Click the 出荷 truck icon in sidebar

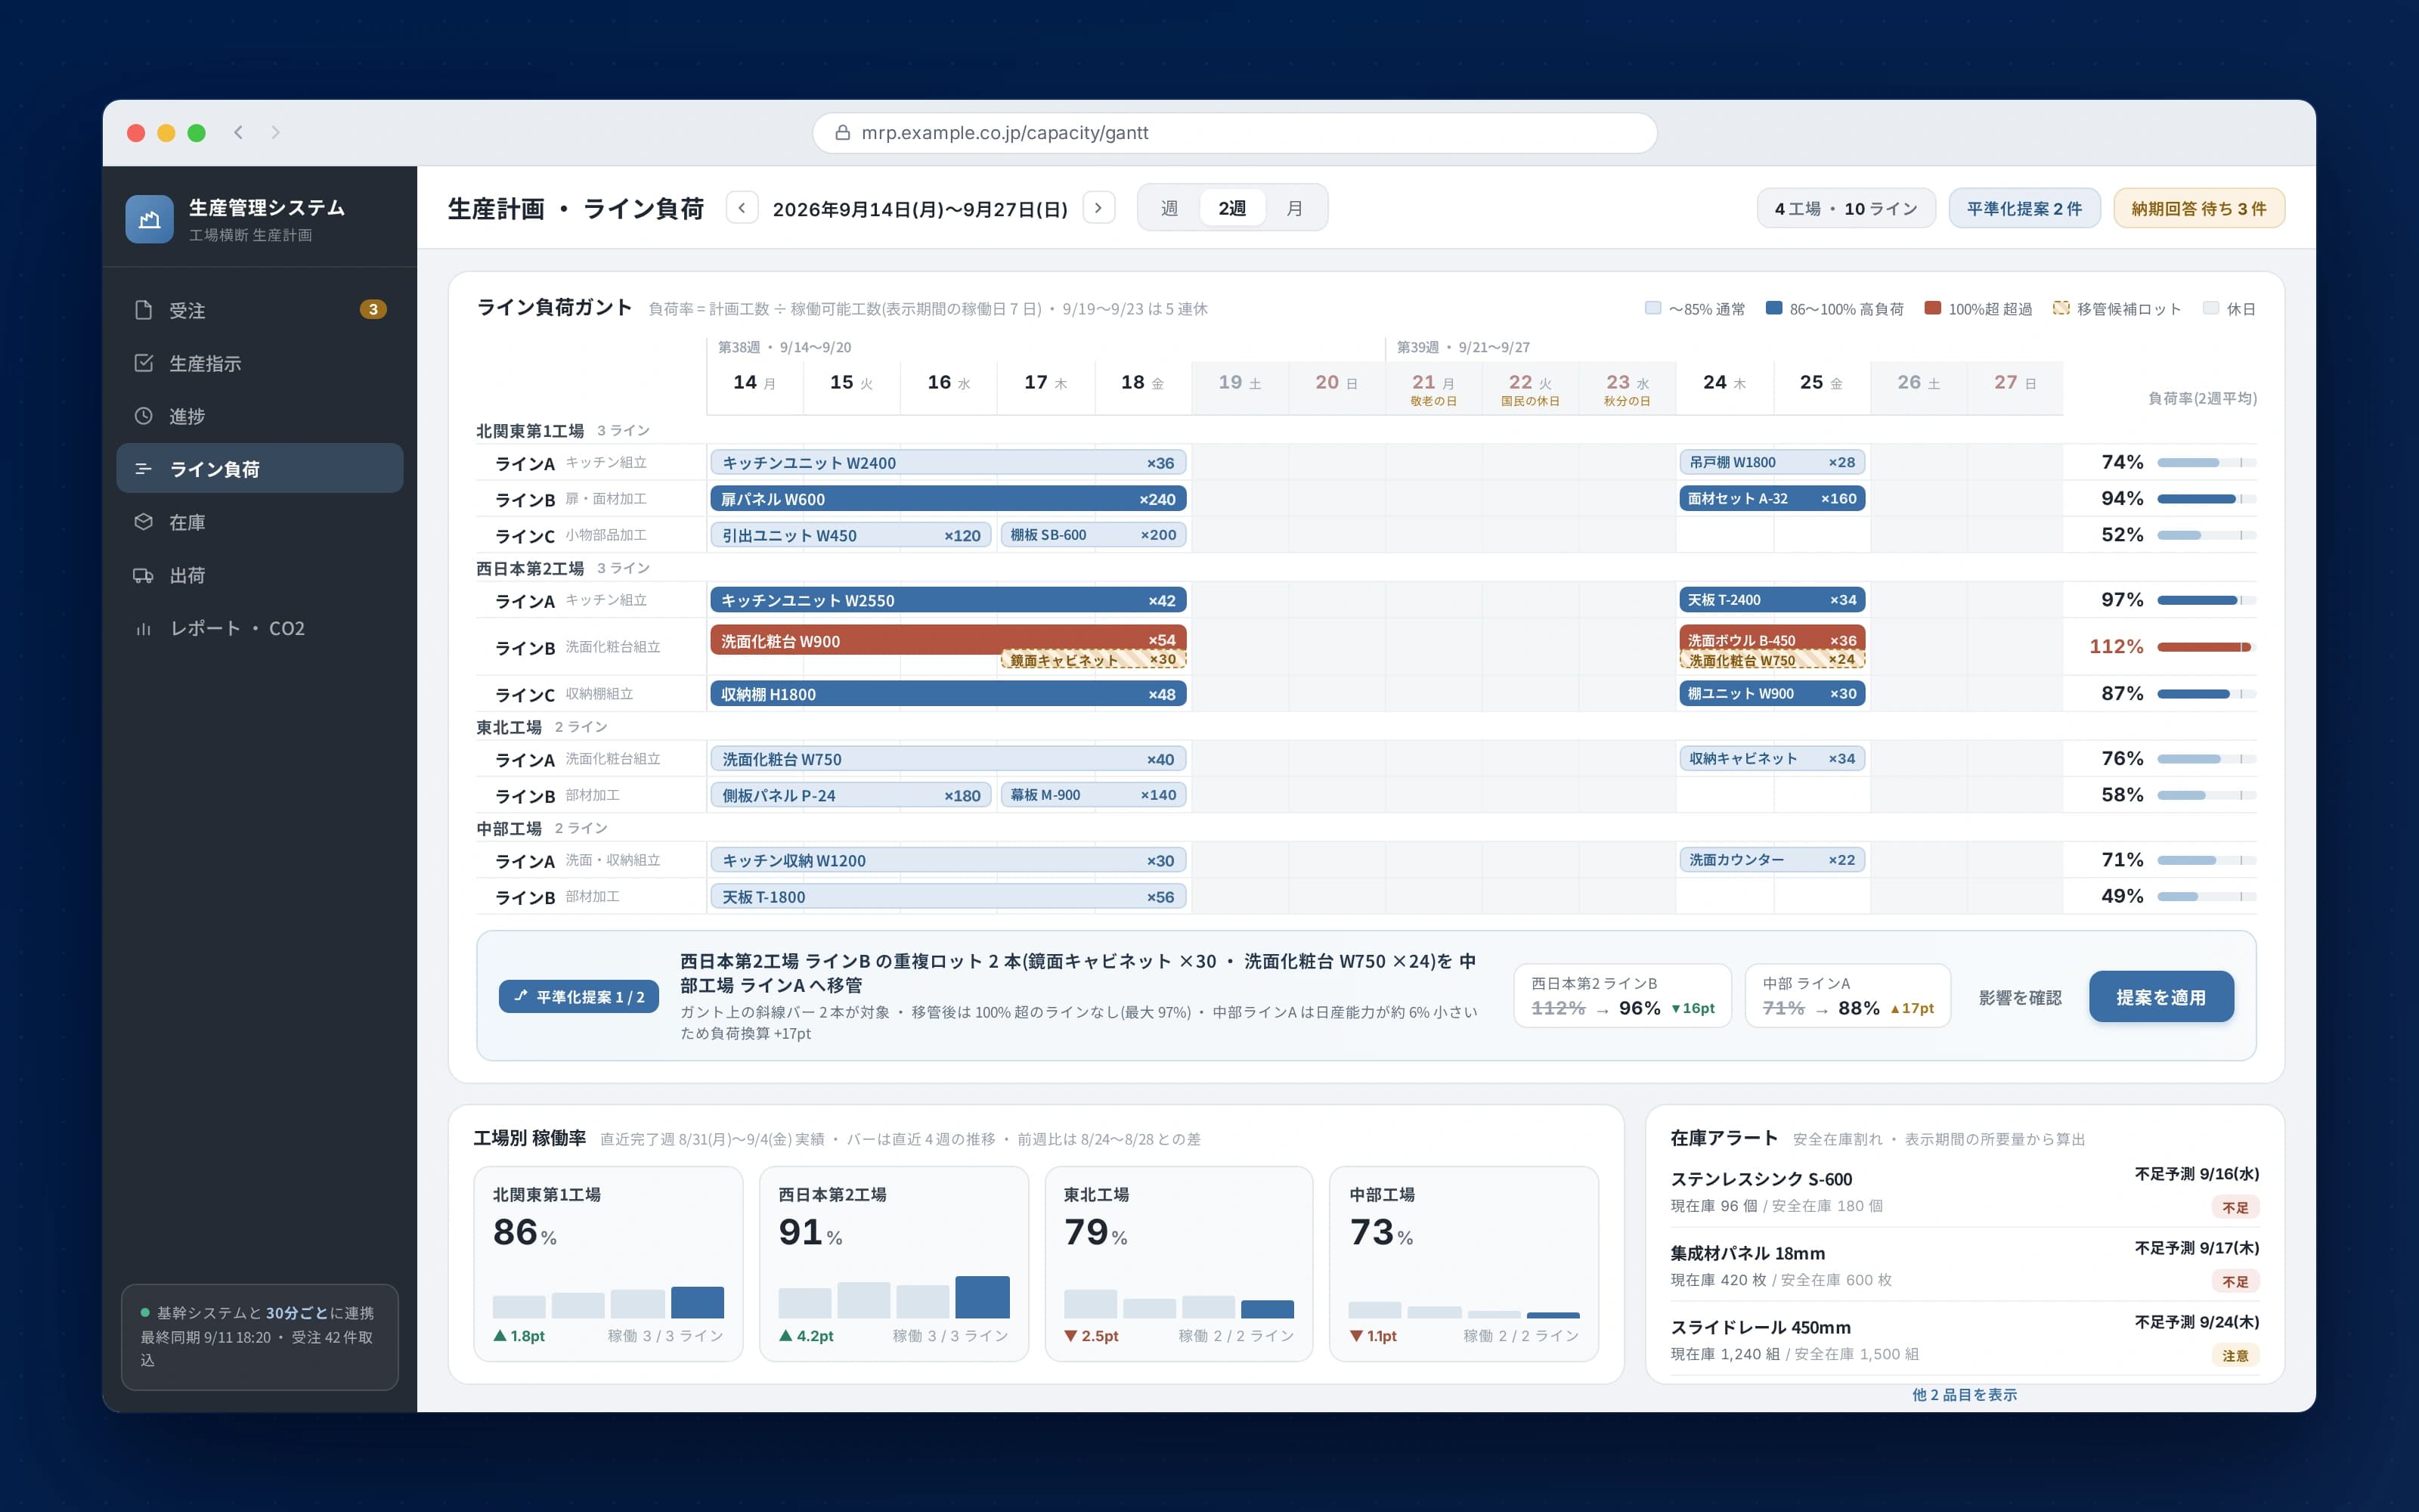pyautogui.click(x=144, y=575)
